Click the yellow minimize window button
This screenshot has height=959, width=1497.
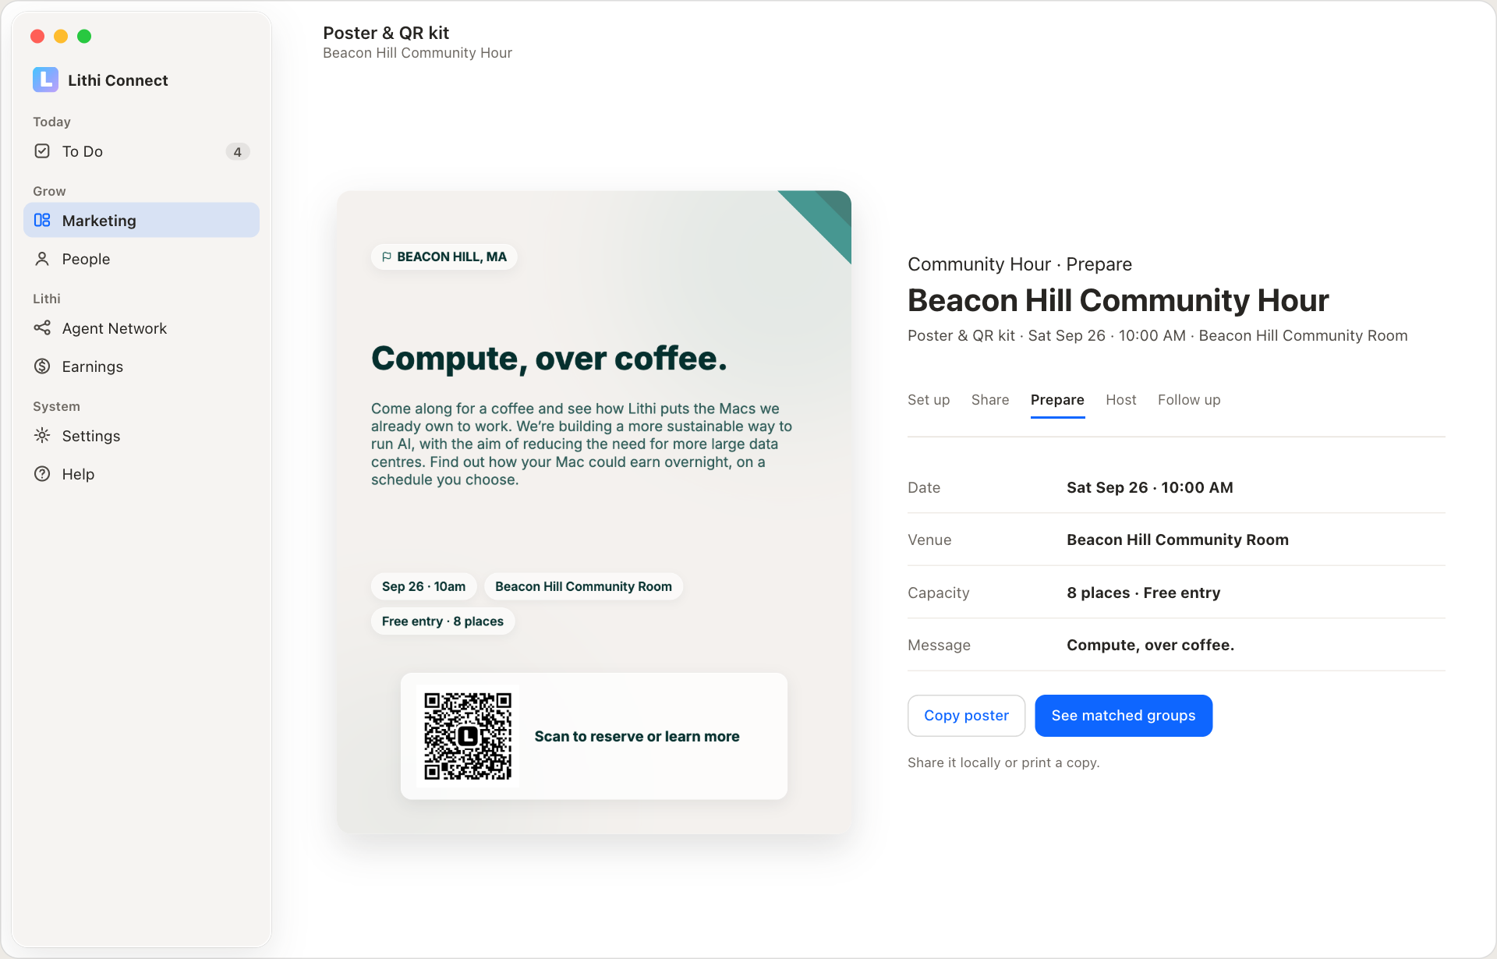click(x=61, y=36)
